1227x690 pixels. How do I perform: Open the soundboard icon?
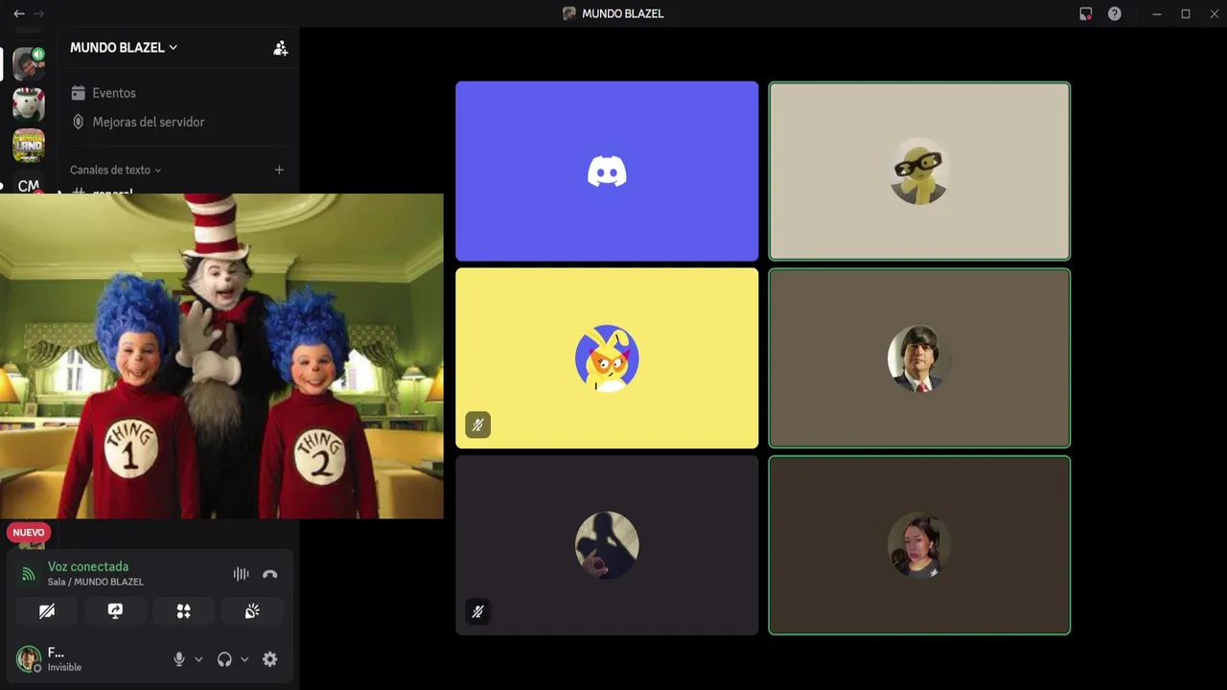tap(252, 611)
